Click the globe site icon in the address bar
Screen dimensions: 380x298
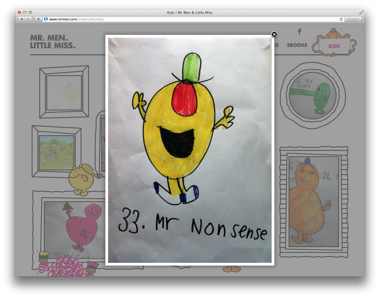[x=46, y=19]
